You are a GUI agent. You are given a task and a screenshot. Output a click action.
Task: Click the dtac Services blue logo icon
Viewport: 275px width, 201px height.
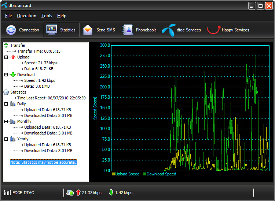169,30
